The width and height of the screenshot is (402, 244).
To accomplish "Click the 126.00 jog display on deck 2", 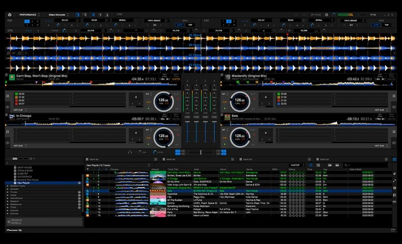I will tap(240, 101).
